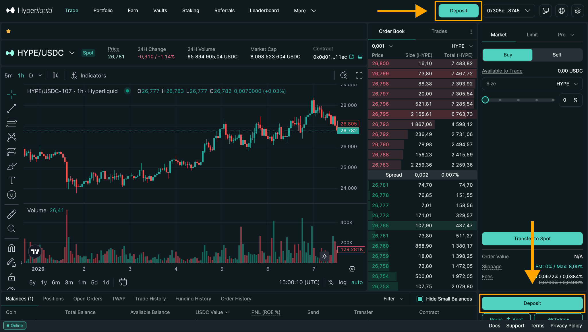Open the Fibonacci retracement tool
This screenshot has height=332, width=588.
11,123
